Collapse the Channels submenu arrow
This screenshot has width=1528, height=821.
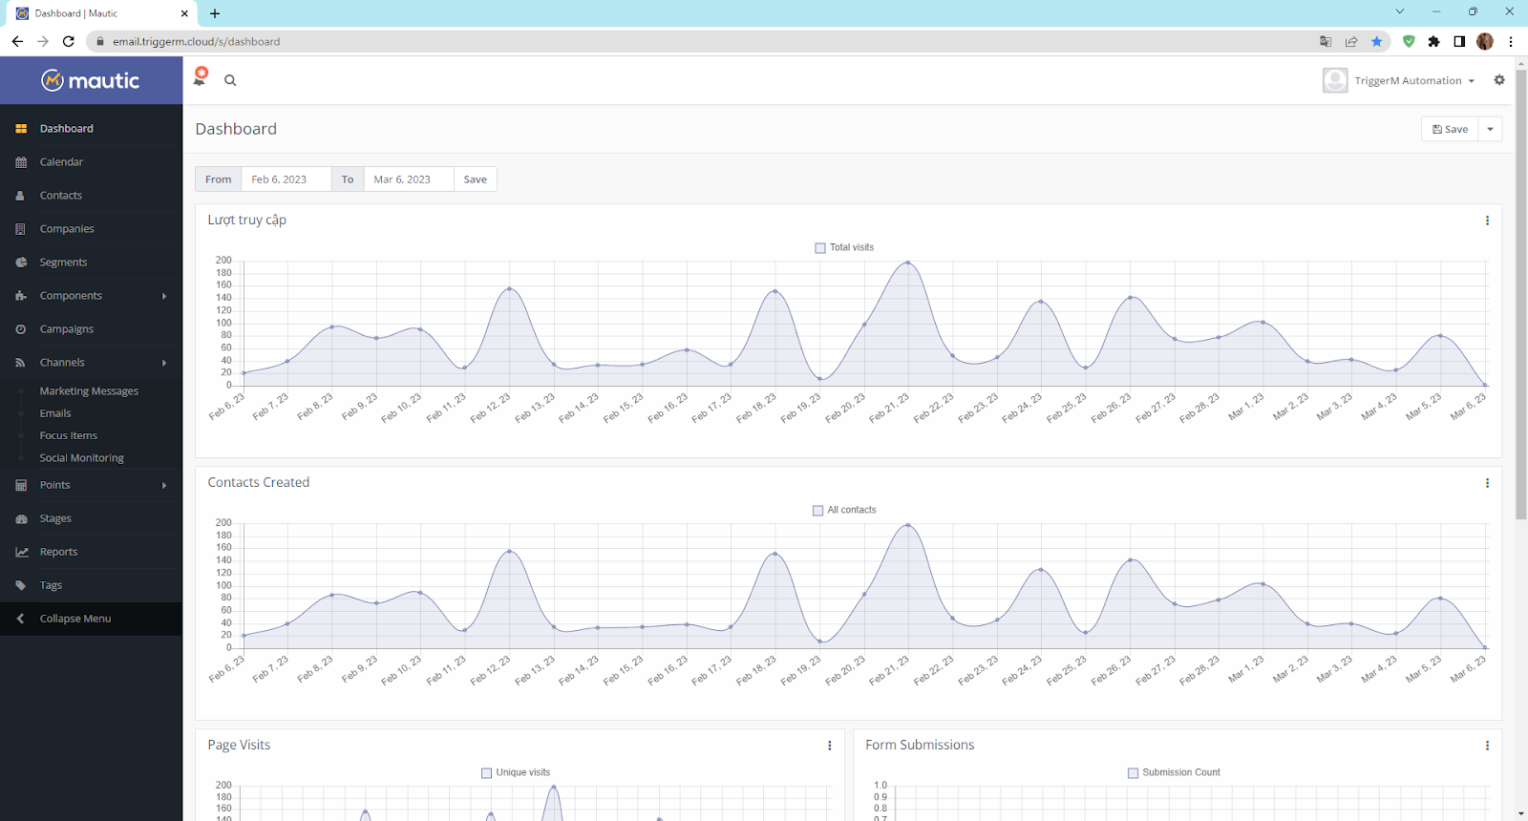(164, 363)
